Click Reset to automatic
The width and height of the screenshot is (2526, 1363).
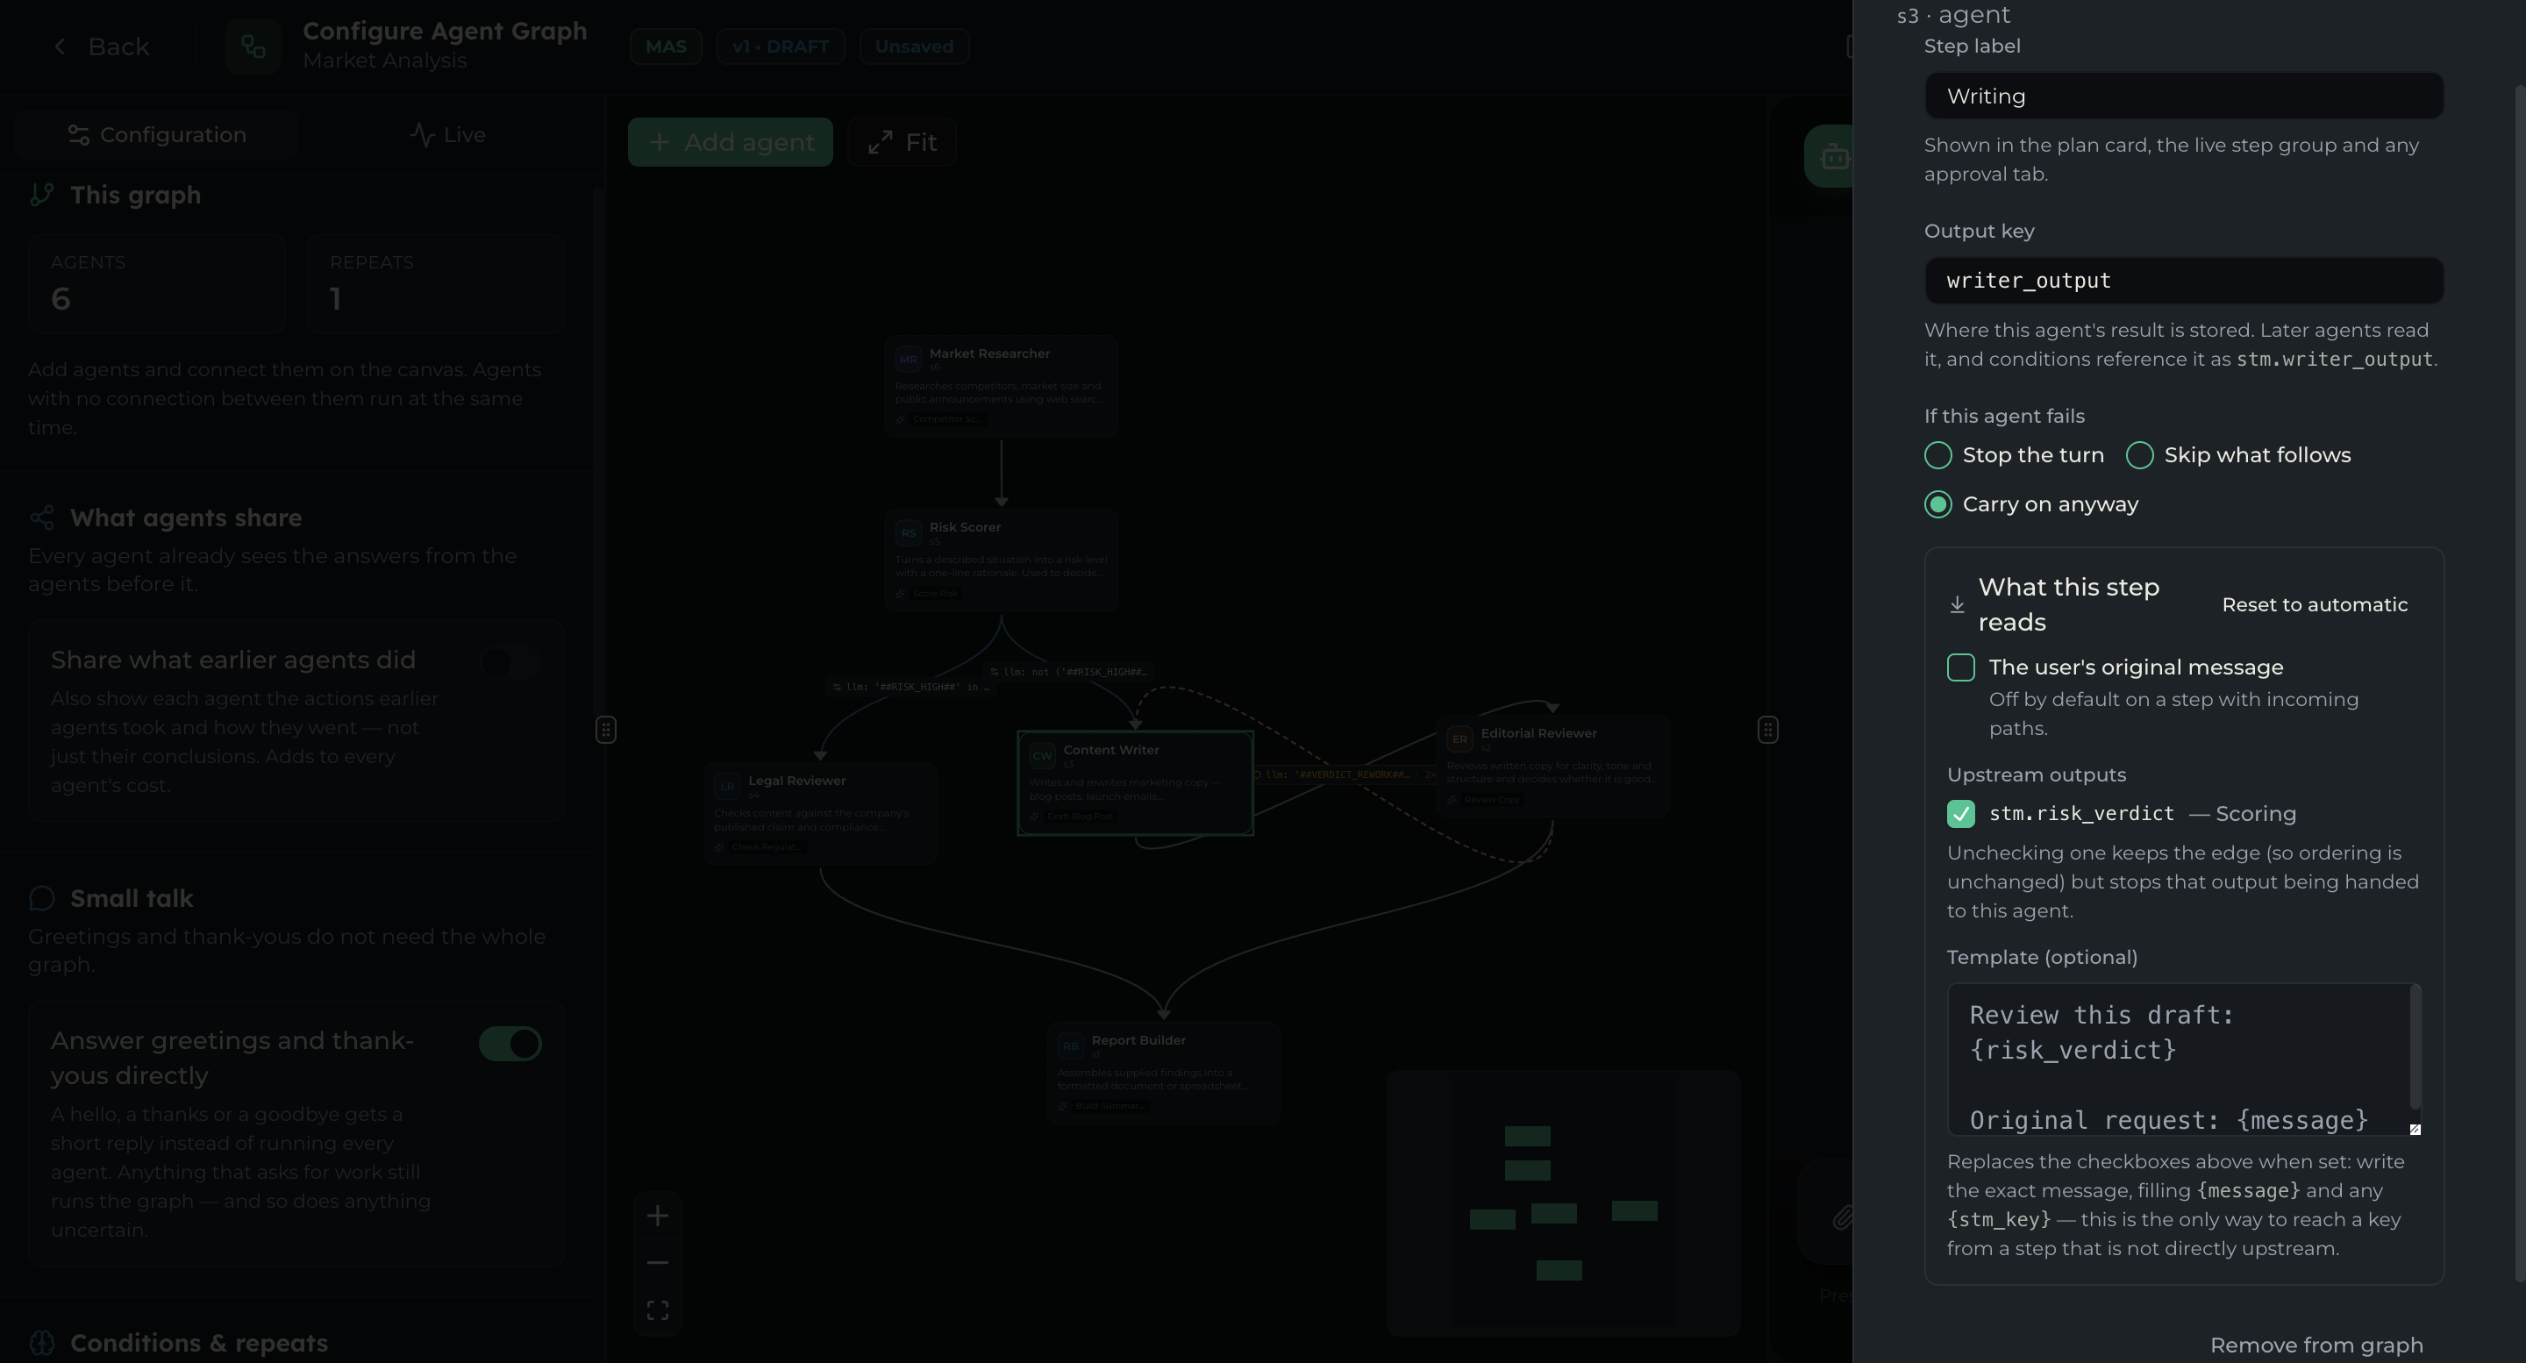pyautogui.click(x=2315, y=605)
